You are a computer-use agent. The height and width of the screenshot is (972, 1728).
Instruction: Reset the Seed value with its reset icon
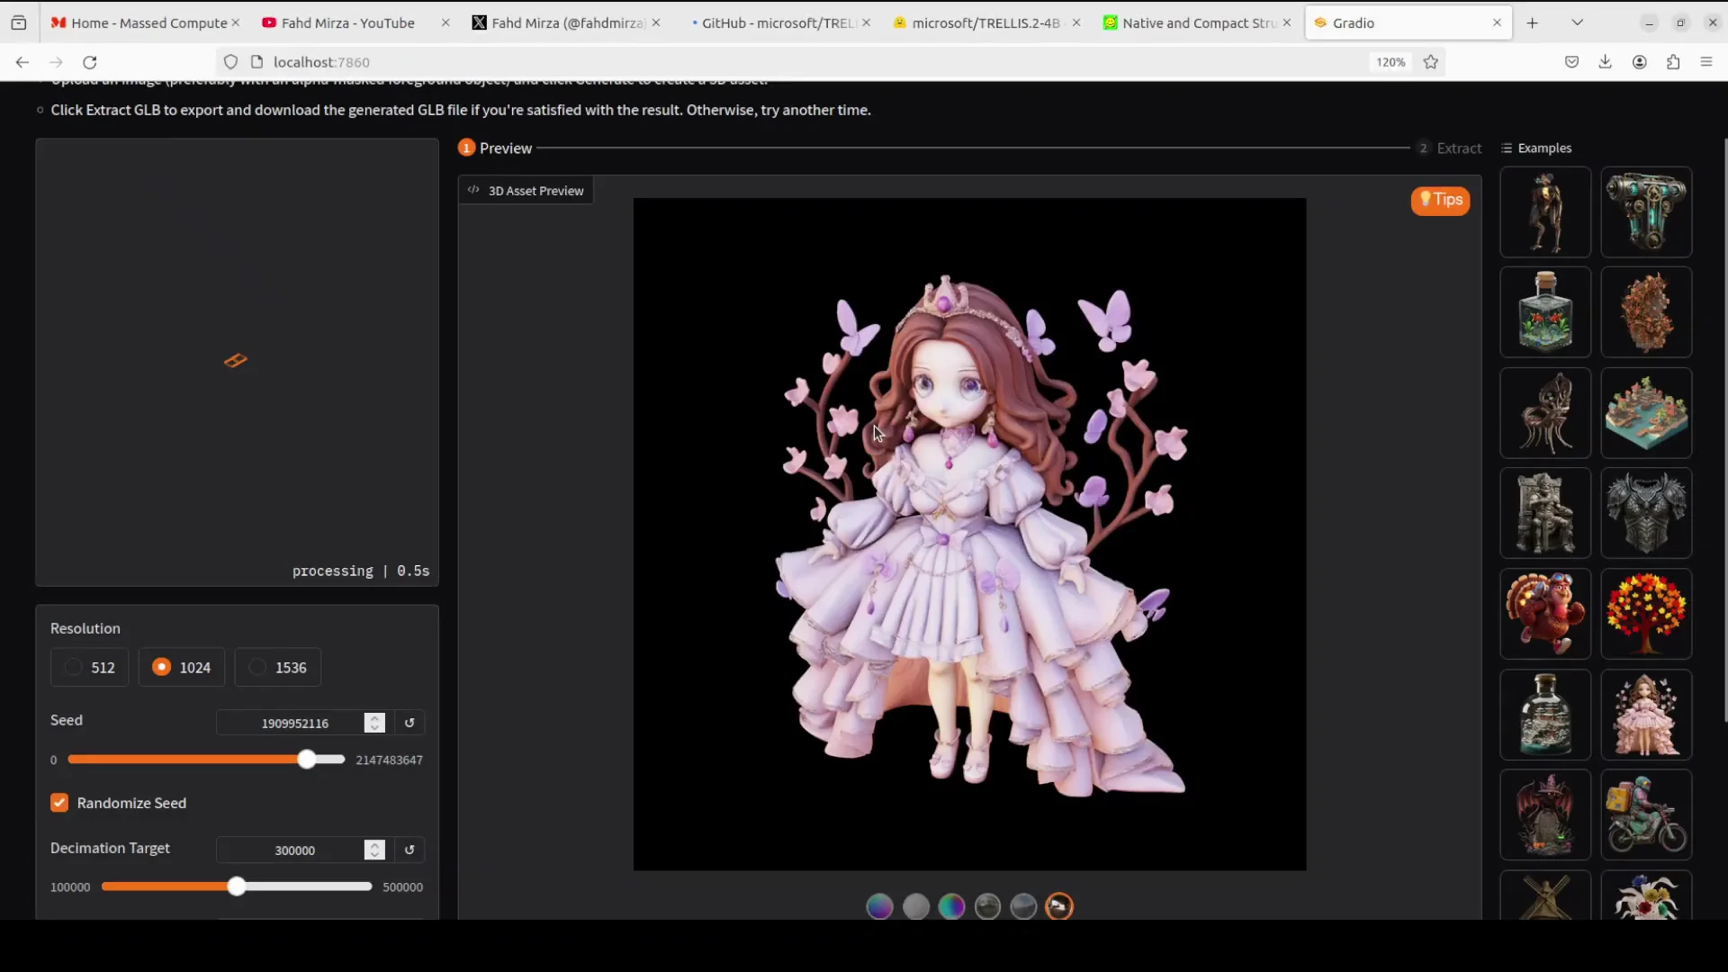tap(409, 723)
